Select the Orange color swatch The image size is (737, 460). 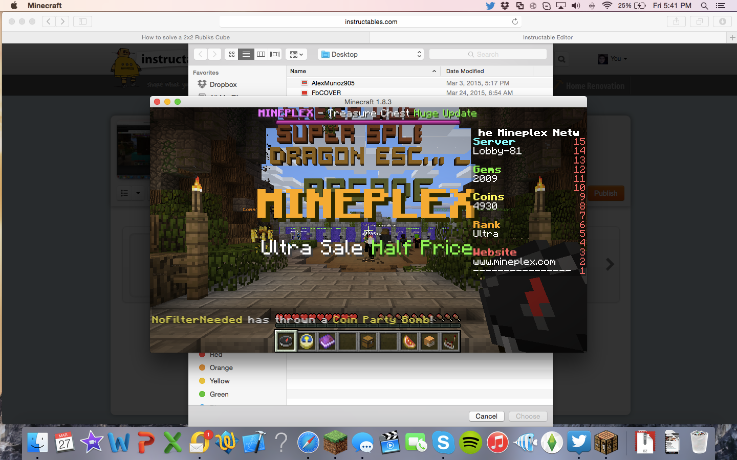[x=220, y=367]
